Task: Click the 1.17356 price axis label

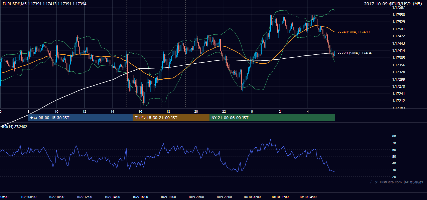Action: 399,65
